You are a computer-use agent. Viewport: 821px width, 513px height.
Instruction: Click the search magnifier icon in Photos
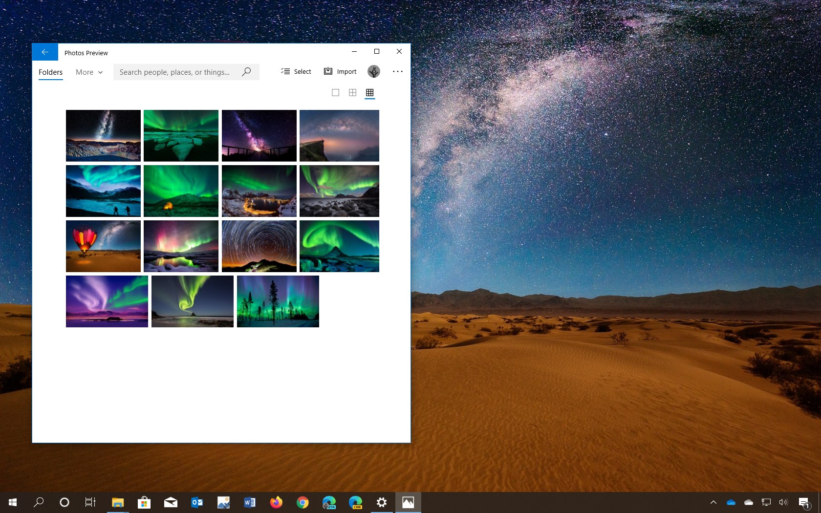[247, 72]
